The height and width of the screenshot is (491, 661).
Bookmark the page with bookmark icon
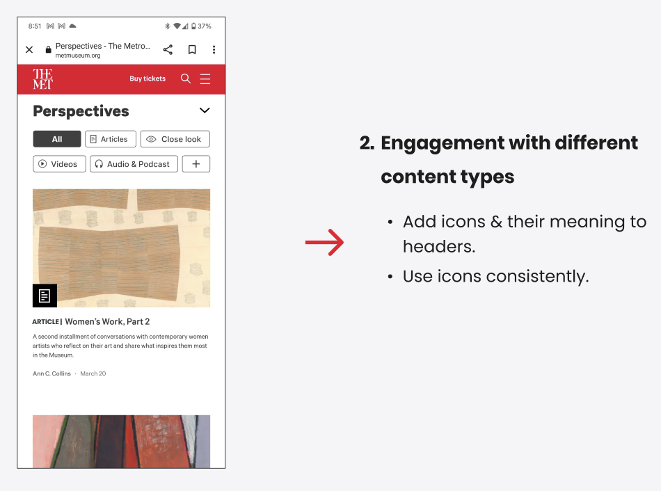click(192, 50)
